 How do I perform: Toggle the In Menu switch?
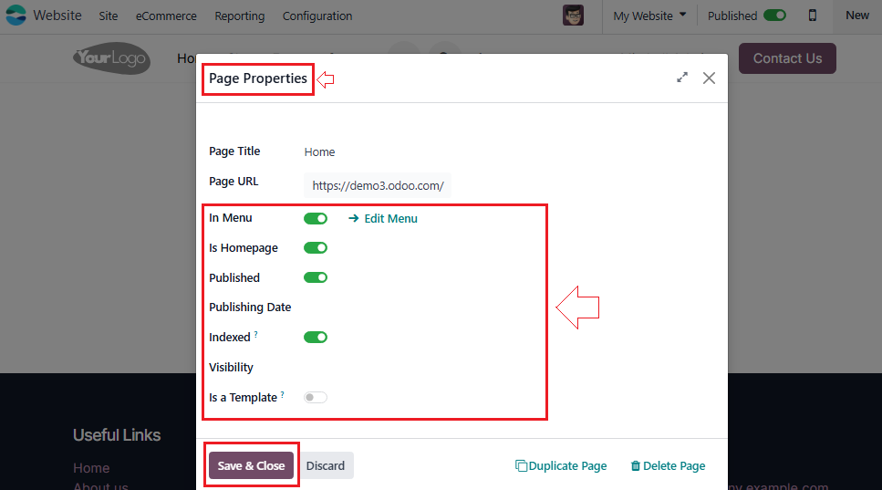pyautogui.click(x=316, y=218)
